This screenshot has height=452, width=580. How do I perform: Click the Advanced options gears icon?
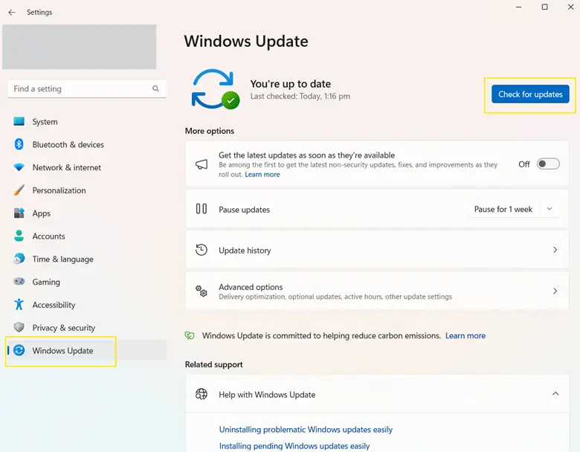pyautogui.click(x=202, y=291)
